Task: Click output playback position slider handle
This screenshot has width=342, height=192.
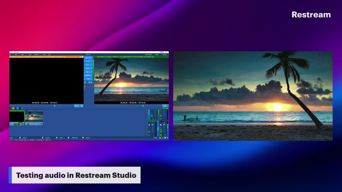Action: 143,106
